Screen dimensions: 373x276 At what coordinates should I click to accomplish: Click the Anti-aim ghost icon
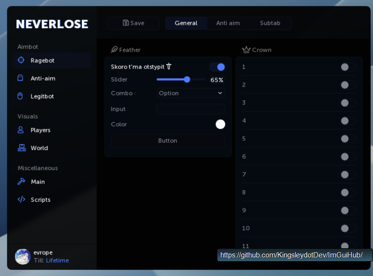coord(21,78)
